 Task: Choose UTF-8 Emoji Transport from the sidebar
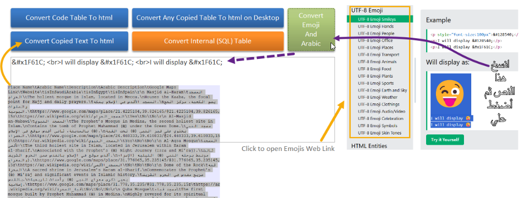(x=378, y=55)
